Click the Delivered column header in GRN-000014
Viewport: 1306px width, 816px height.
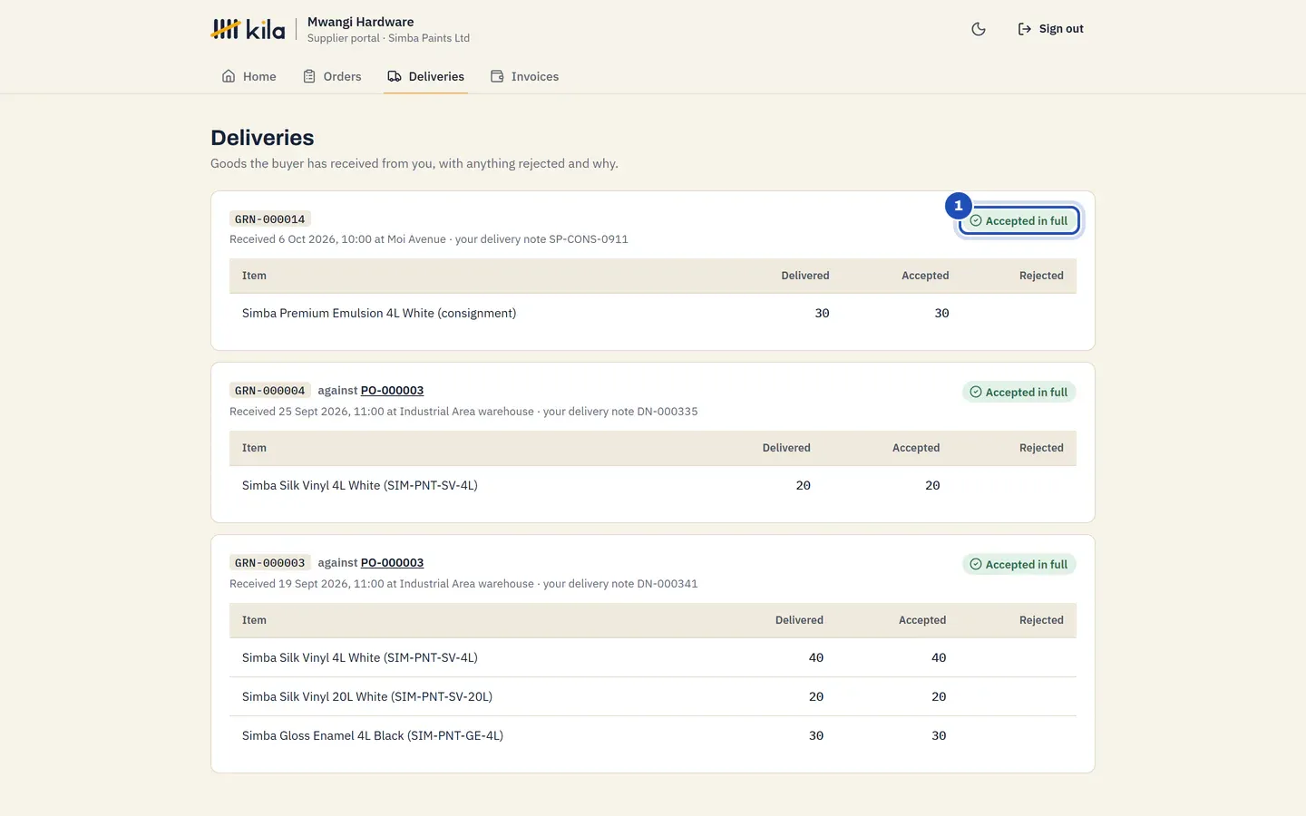[x=805, y=276]
